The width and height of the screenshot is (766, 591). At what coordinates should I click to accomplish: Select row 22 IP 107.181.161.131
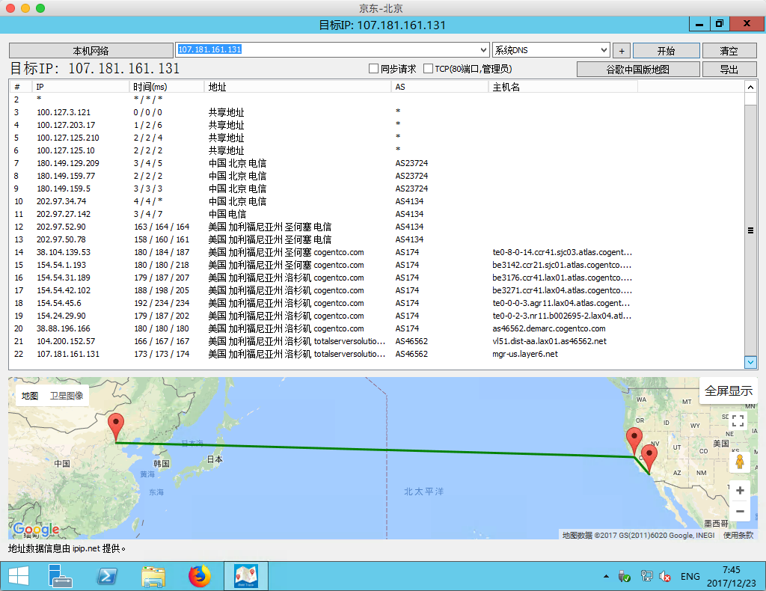click(x=68, y=354)
